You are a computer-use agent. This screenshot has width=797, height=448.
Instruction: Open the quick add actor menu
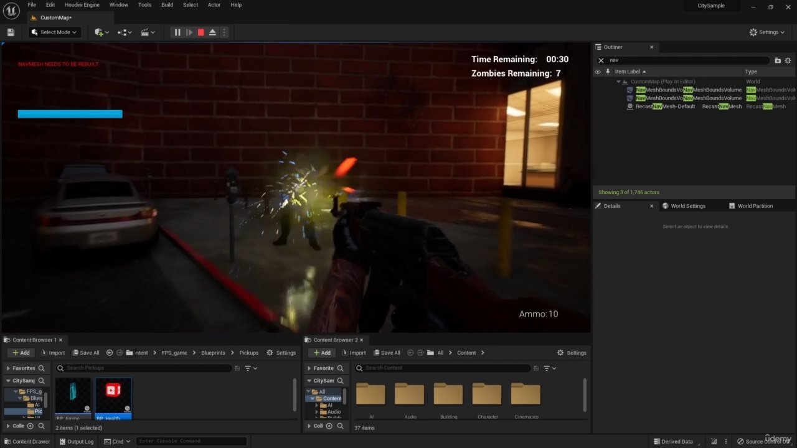[101, 32]
